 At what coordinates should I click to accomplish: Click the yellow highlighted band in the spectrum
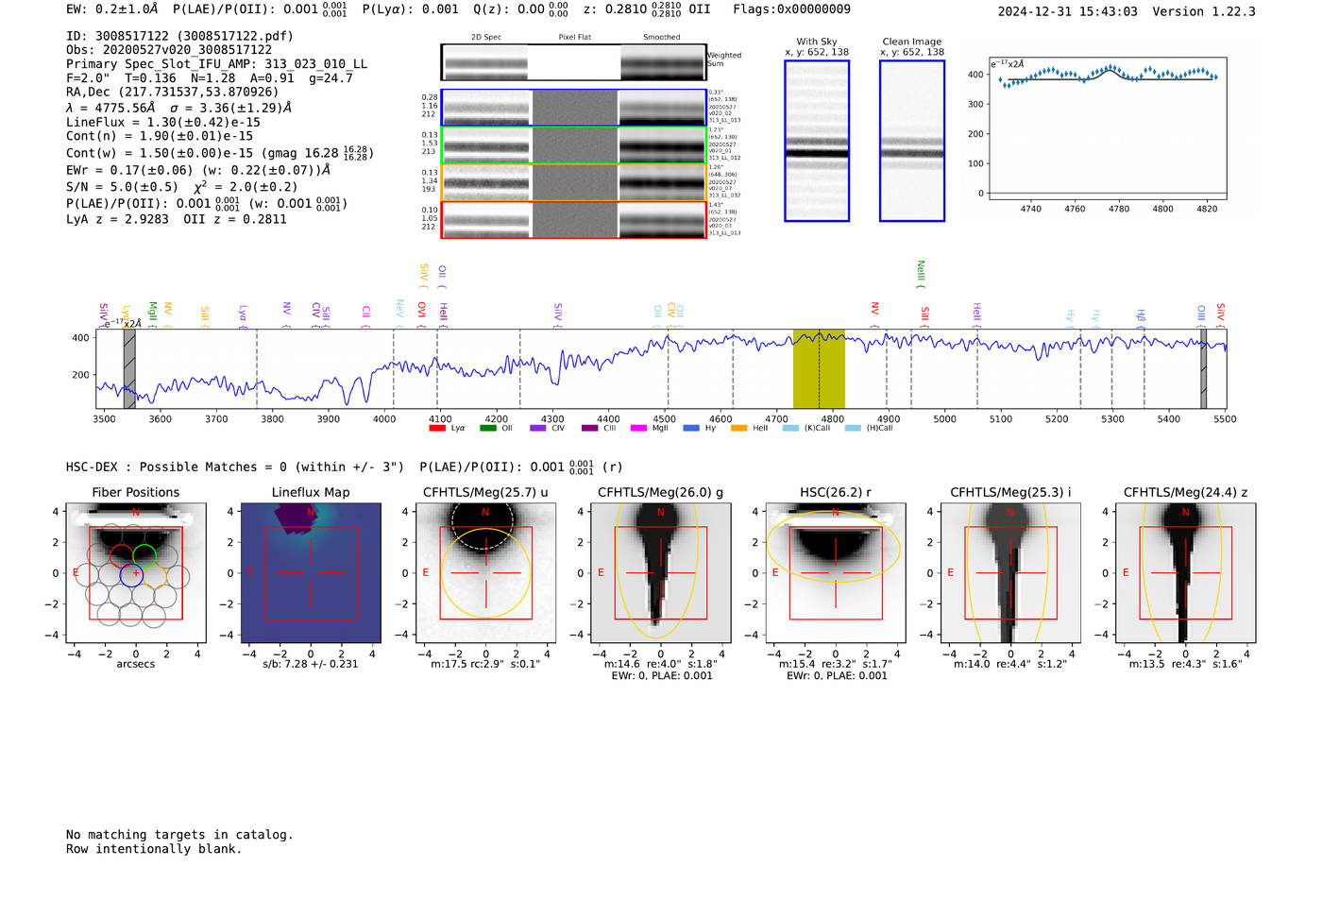point(819,368)
